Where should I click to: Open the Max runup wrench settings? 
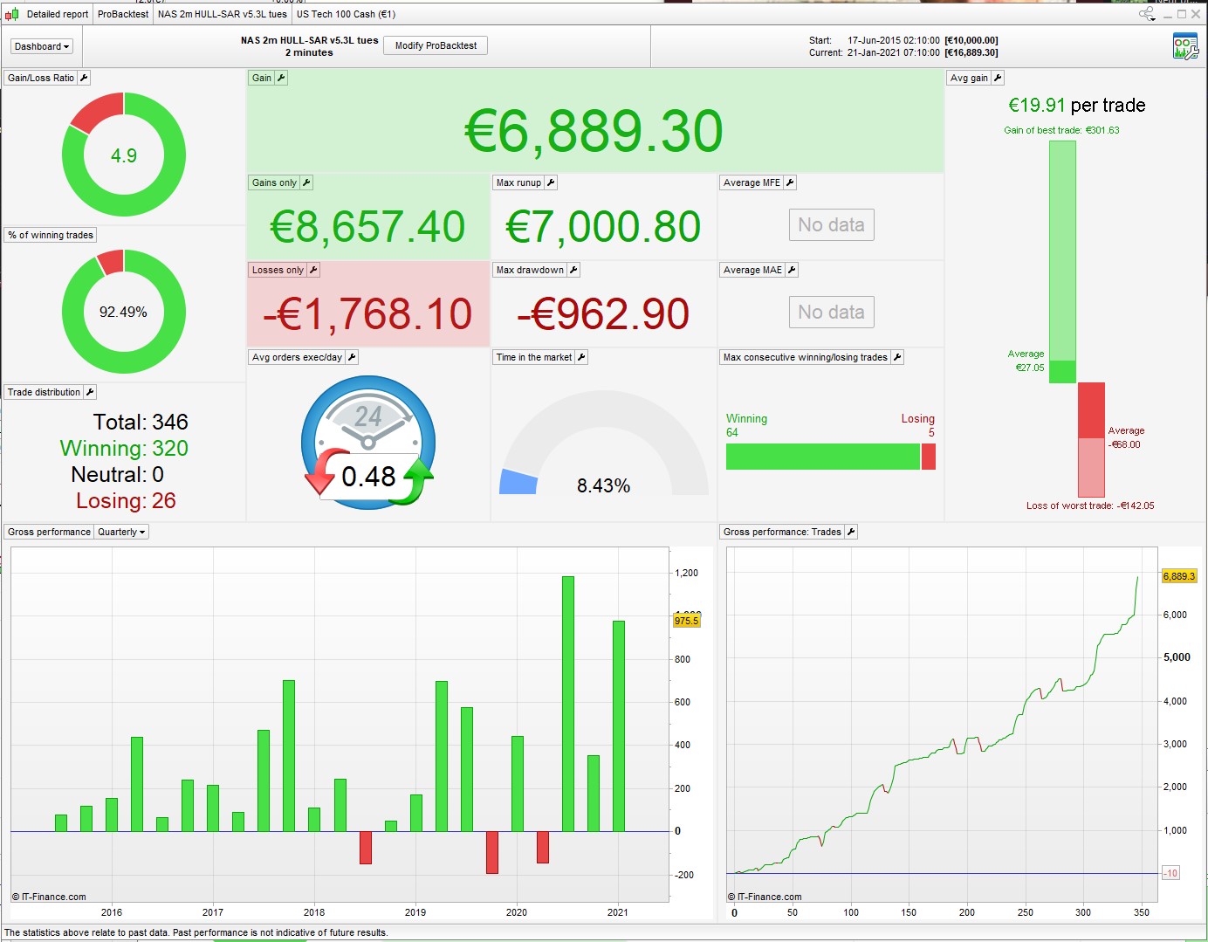551,182
